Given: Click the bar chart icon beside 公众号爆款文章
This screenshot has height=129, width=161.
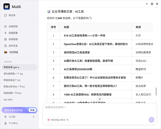Looking at the screenshot, I should [x=49, y=12].
